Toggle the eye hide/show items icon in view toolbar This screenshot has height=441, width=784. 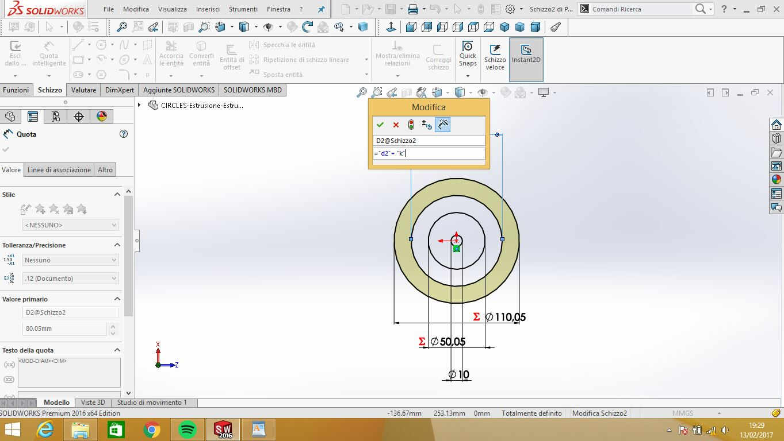pos(483,92)
